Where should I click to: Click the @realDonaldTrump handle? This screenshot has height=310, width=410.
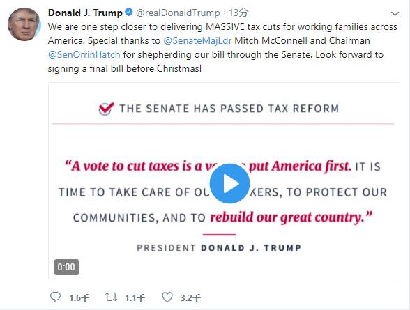click(178, 13)
